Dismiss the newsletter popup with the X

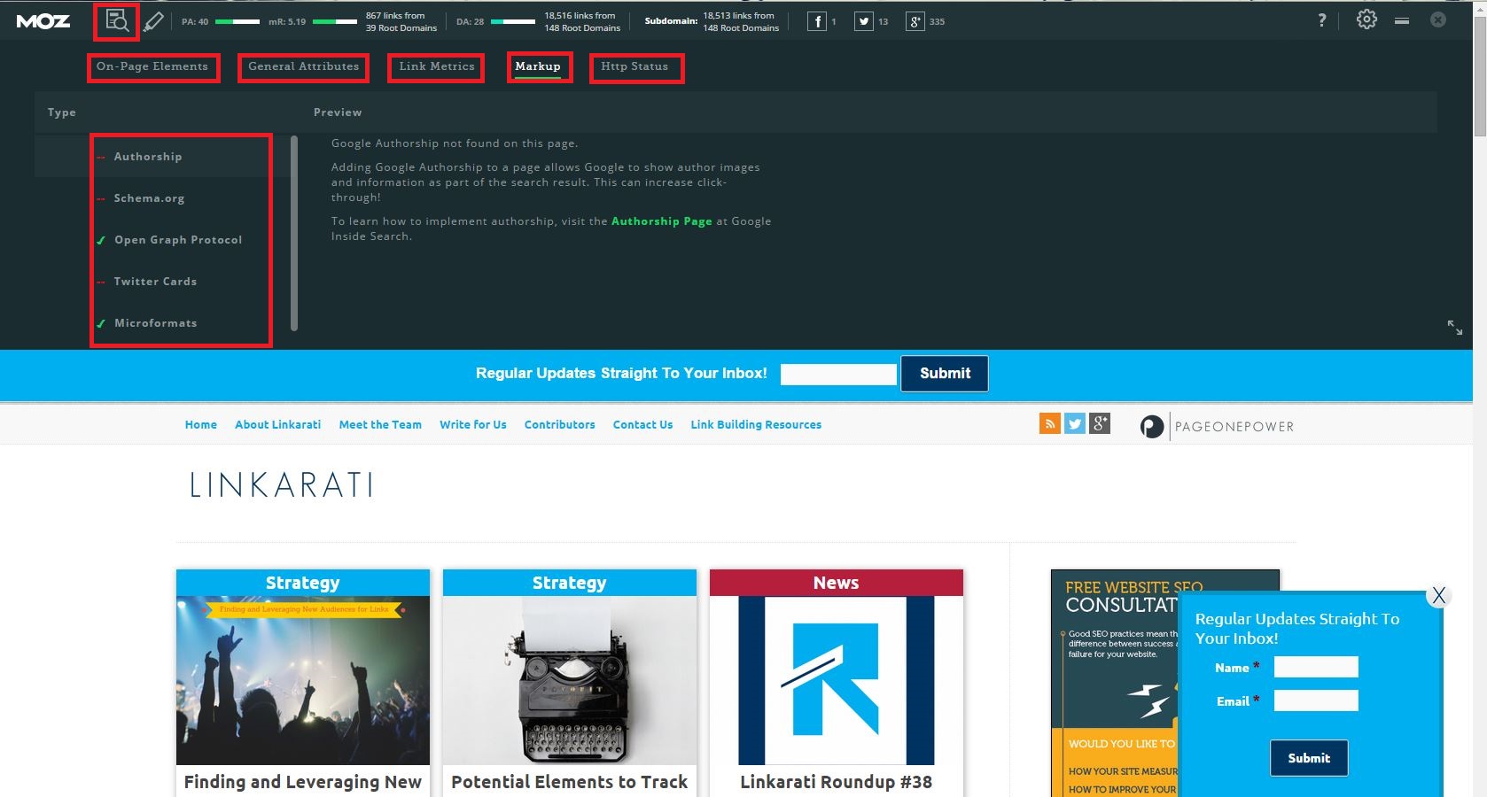(1439, 595)
